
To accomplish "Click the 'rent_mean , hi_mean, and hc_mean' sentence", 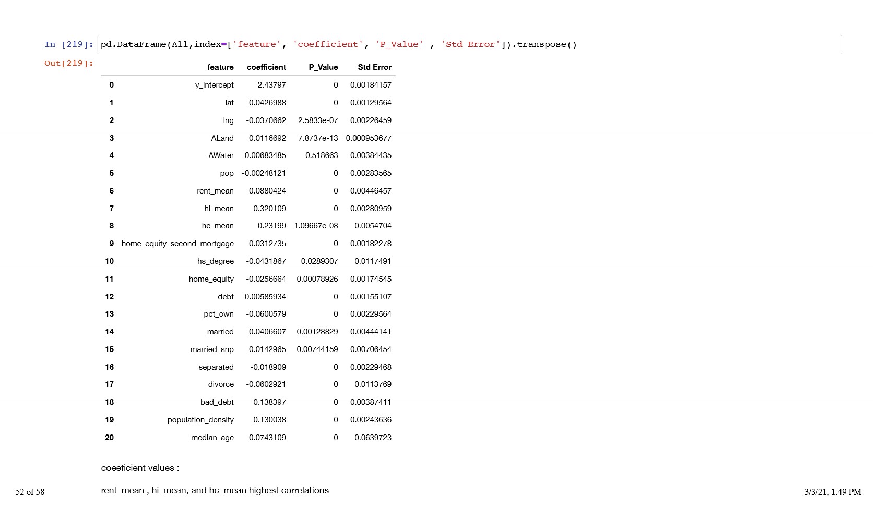I will (x=215, y=490).
